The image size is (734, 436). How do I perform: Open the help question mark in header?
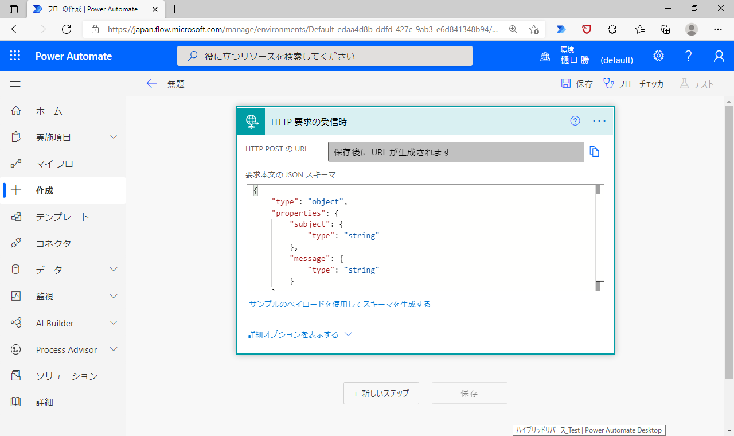click(x=689, y=56)
